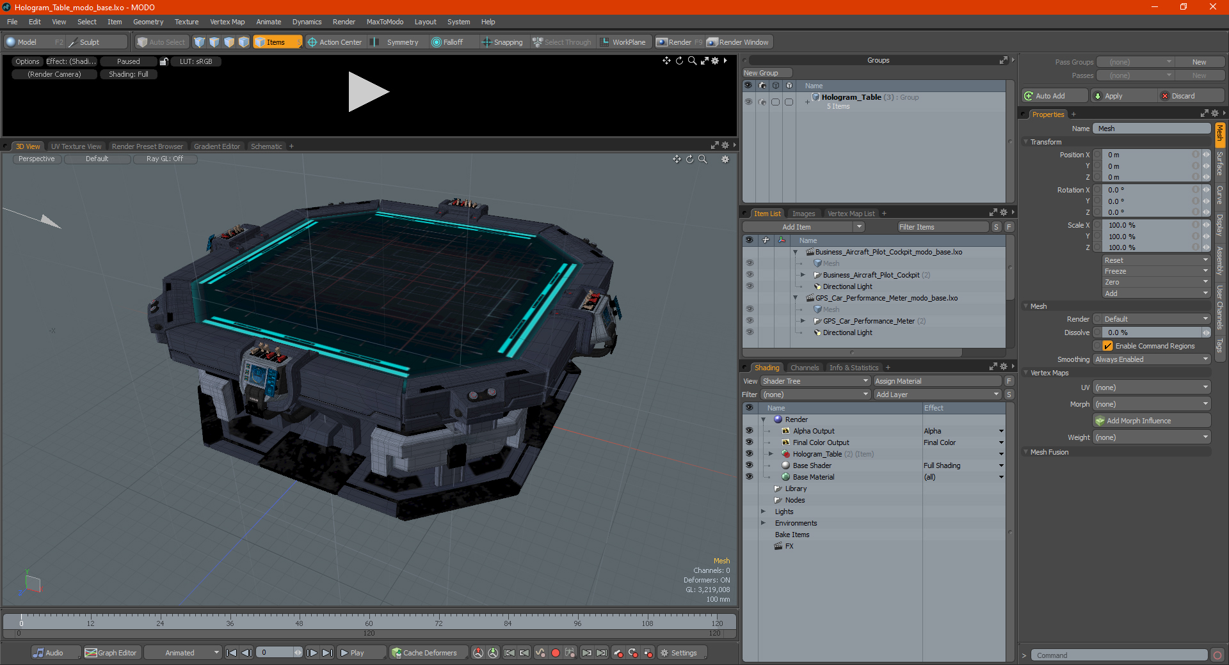1229x665 pixels.
Task: Open the Smoothing Always Enabled dropdown
Action: [x=1152, y=359]
